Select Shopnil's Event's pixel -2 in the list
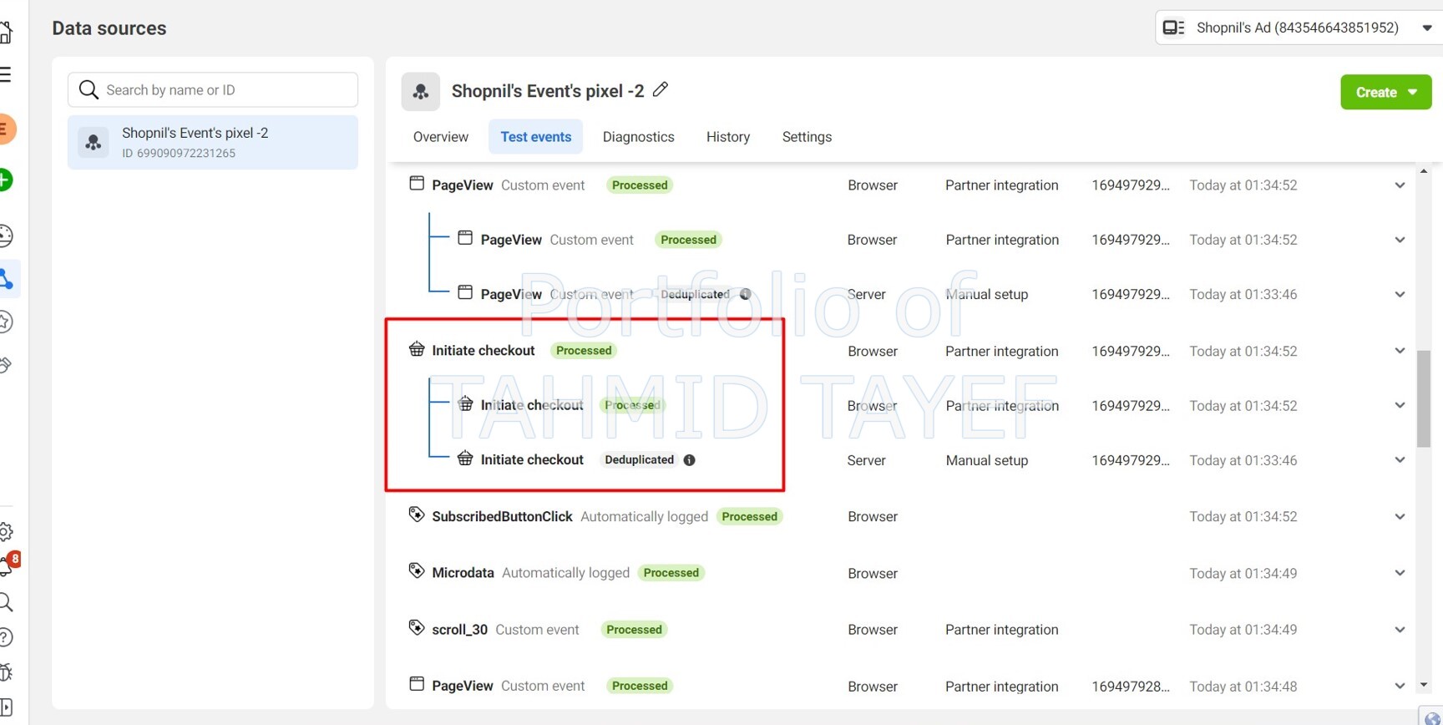 213,142
